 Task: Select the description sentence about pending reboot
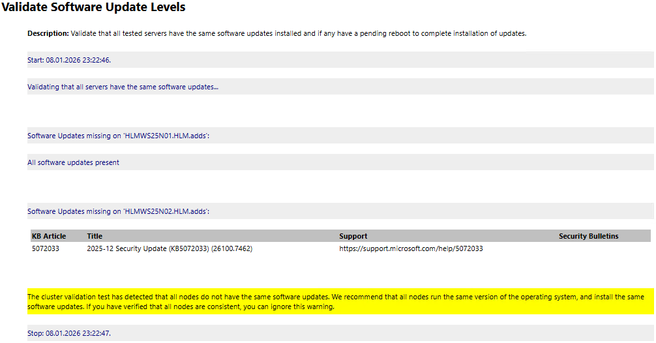tap(297, 33)
